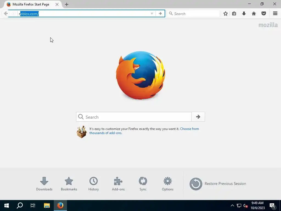Screen dimensions: 281x211
Task: Click the network icon in the system tray
Action: point(239,206)
